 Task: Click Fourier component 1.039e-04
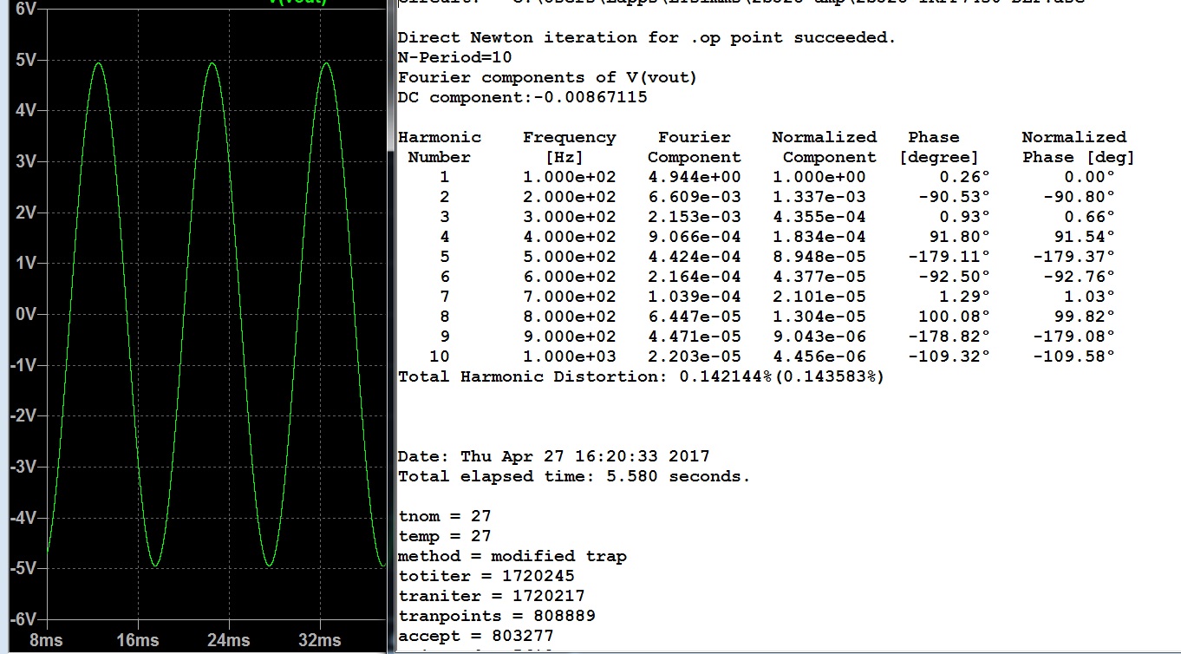tap(695, 297)
